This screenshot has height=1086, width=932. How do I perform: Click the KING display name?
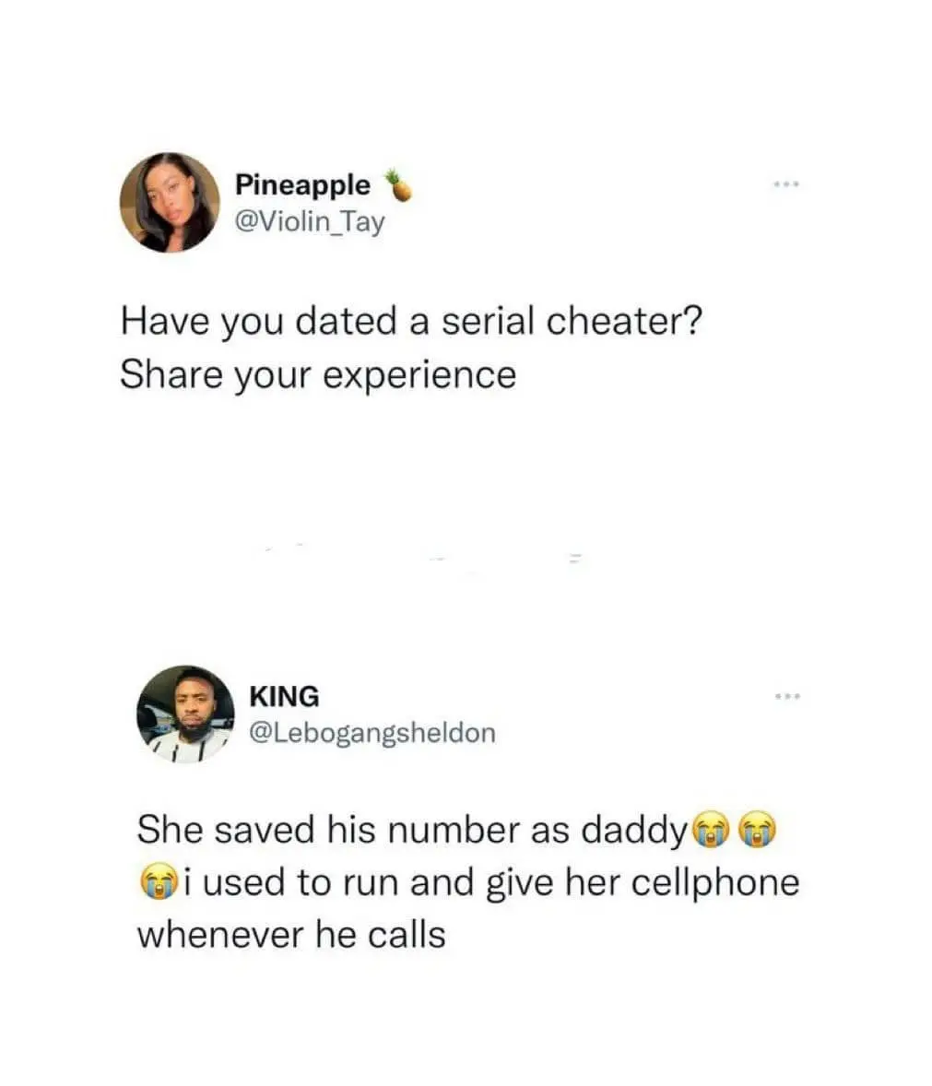click(284, 697)
